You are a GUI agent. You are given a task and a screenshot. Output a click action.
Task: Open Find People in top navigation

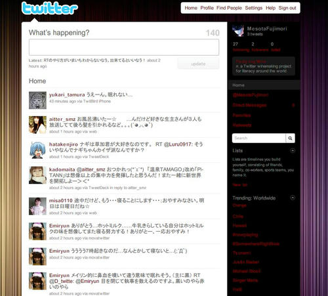(229, 8)
